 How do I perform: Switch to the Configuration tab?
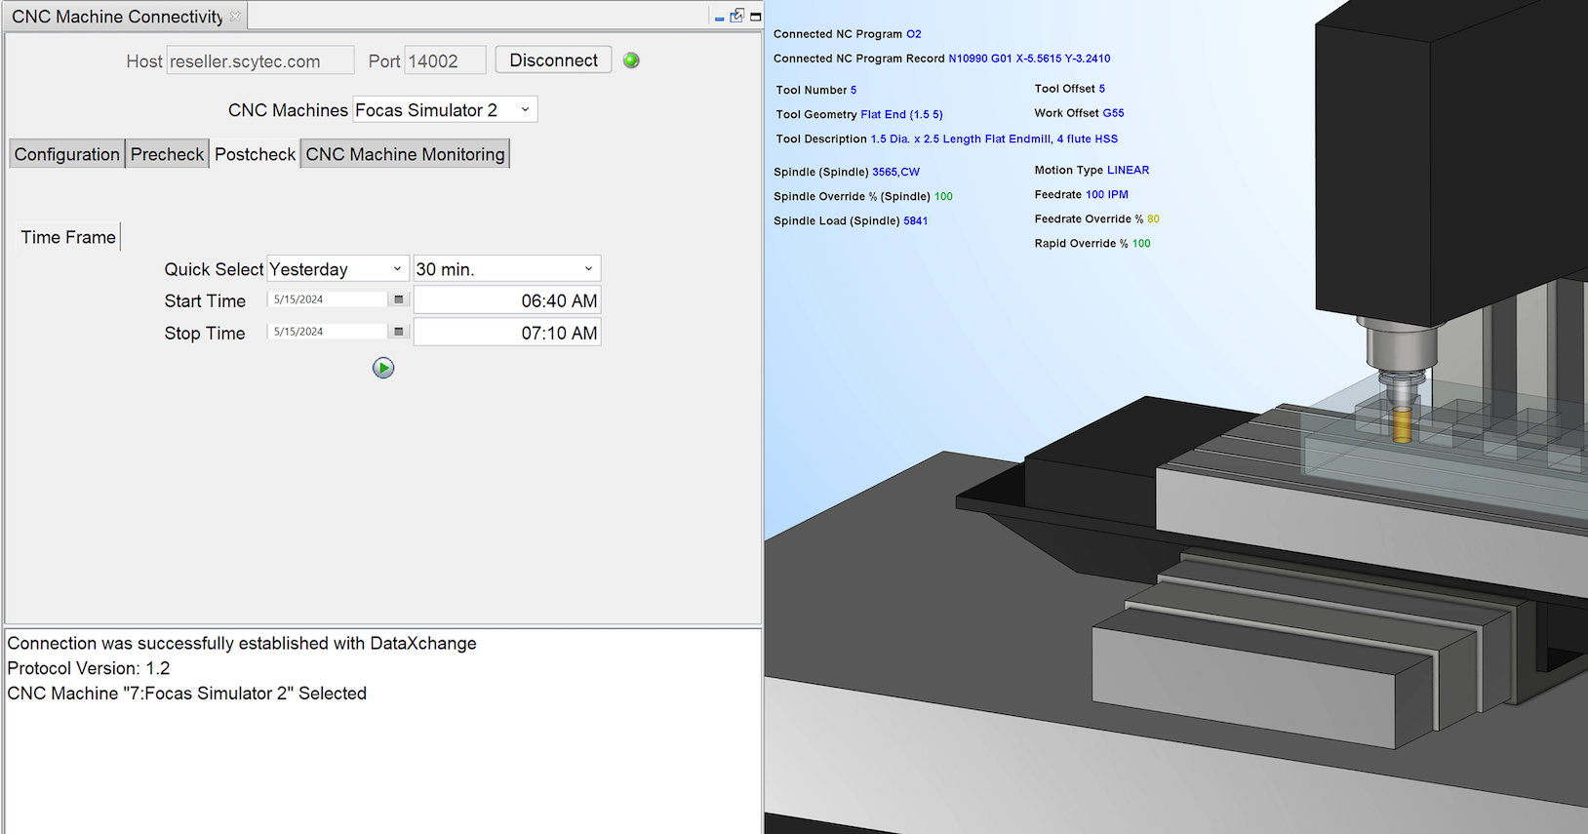tap(67, 154)
